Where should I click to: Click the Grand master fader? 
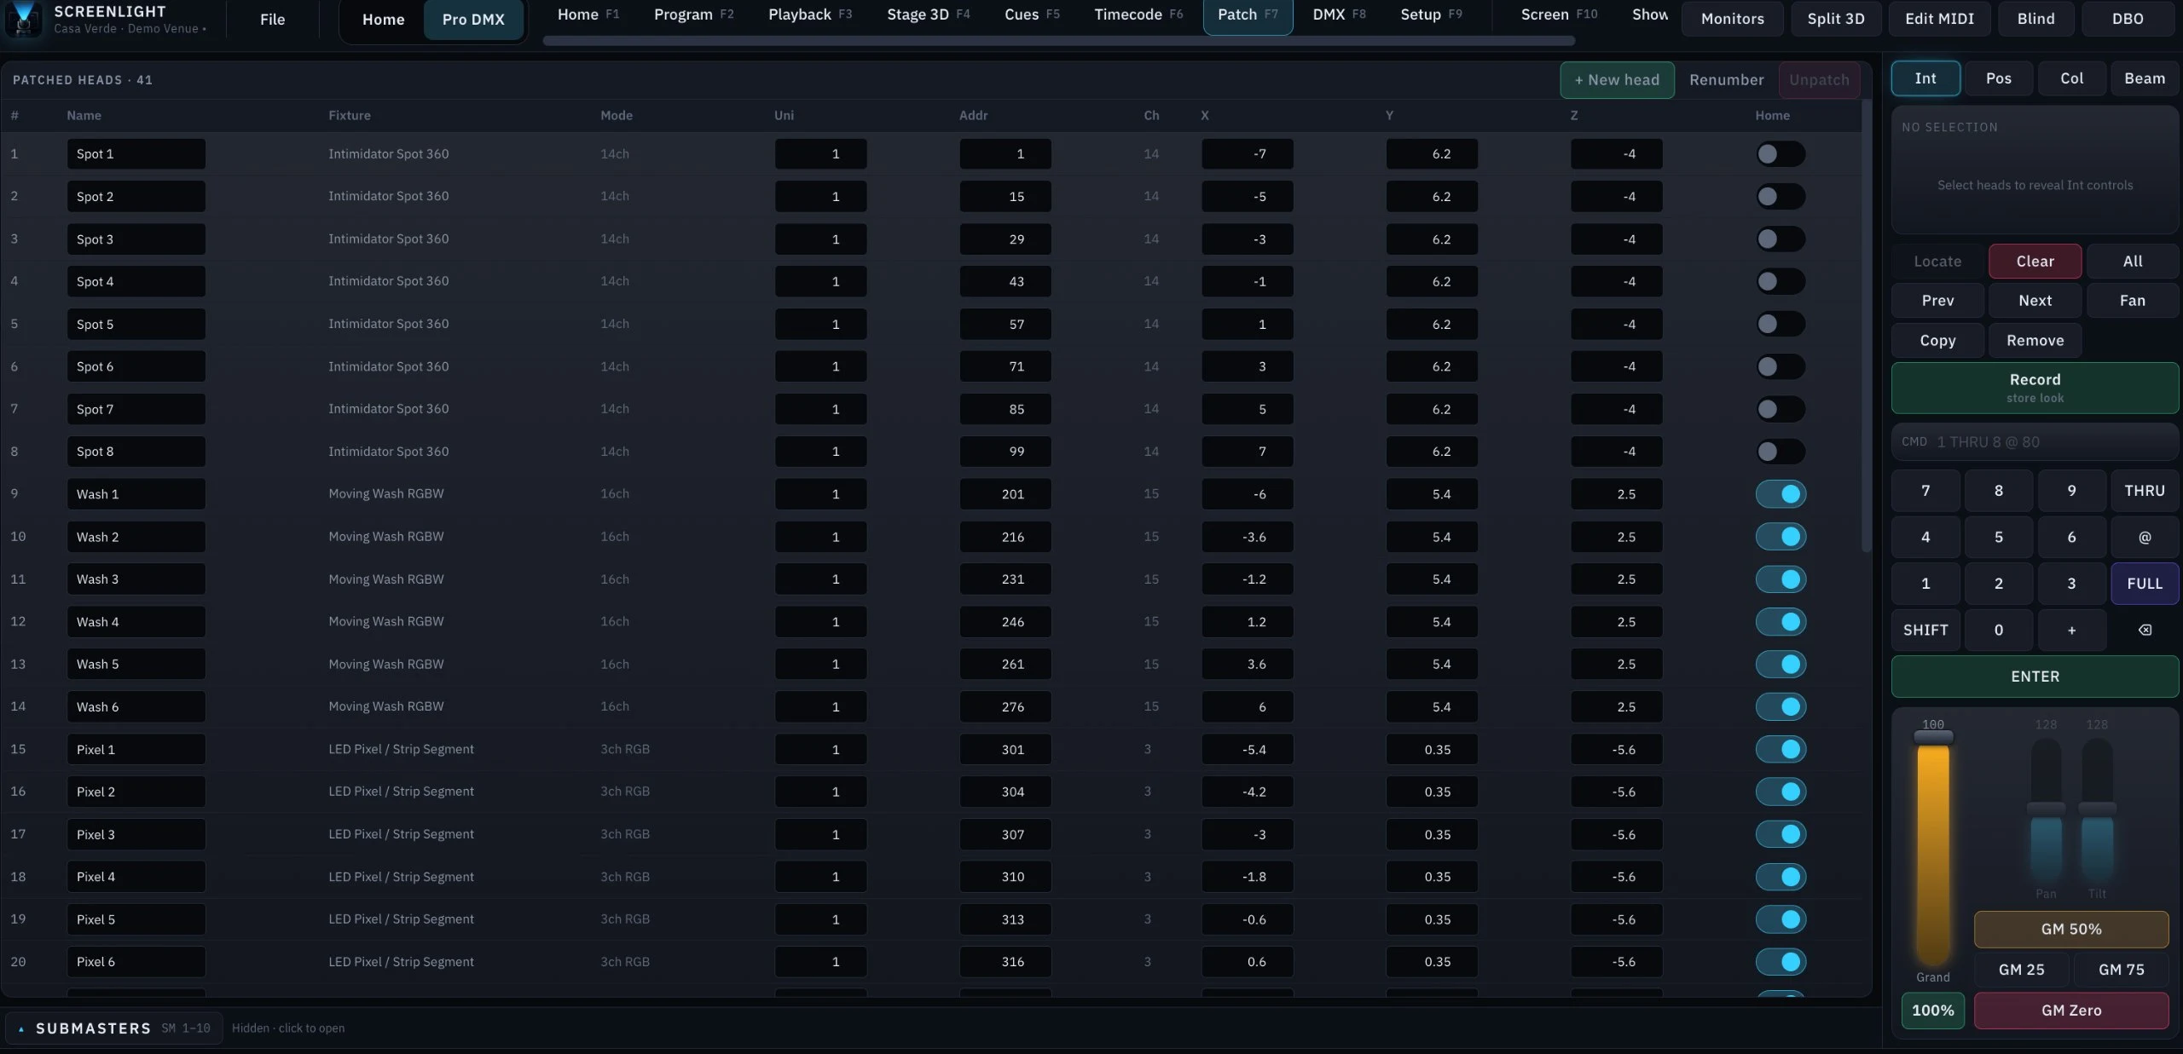click(x=1933, y=850)
